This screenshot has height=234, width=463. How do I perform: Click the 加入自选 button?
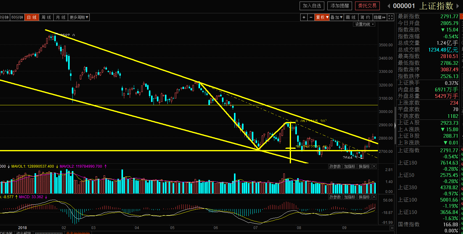coord(312,6)
